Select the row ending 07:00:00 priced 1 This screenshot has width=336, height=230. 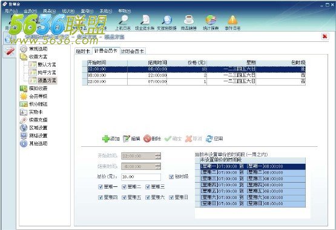194,81
